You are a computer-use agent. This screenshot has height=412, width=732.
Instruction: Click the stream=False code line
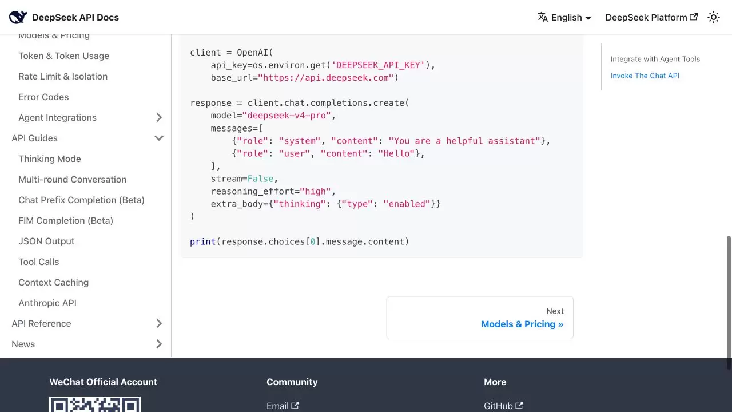click(x=245, y=179)
